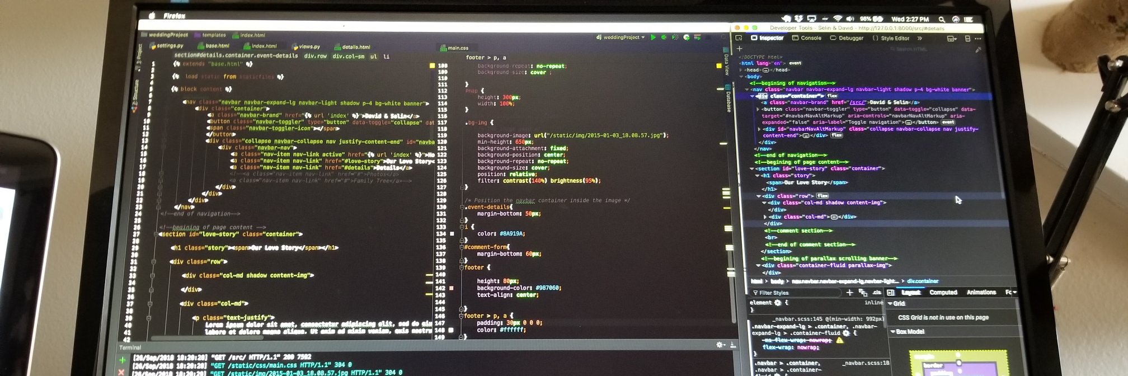
Task: Toggle DevTools dock side icon
Action: tap(967, 39)
